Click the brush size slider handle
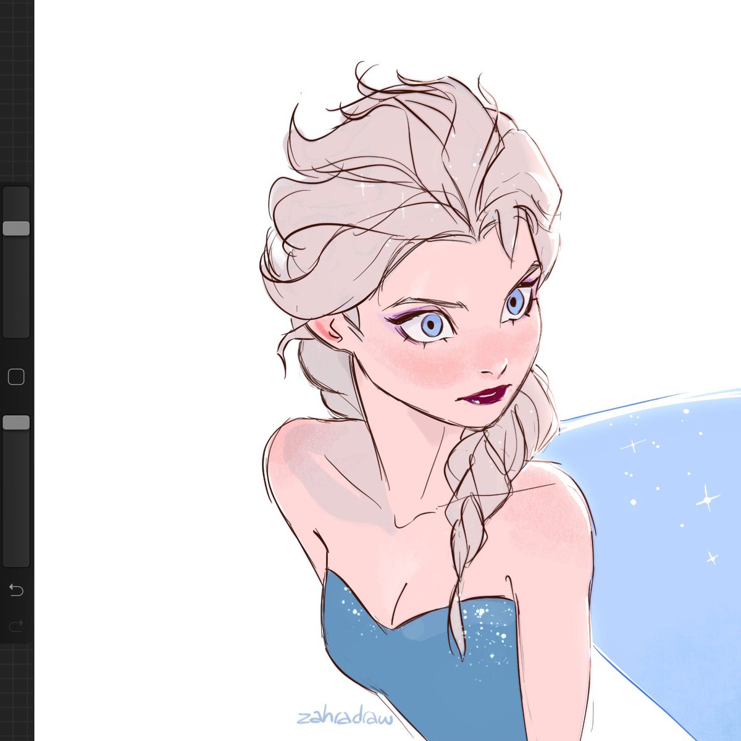Viewport: 741px width, 741px height. [16, 228]
